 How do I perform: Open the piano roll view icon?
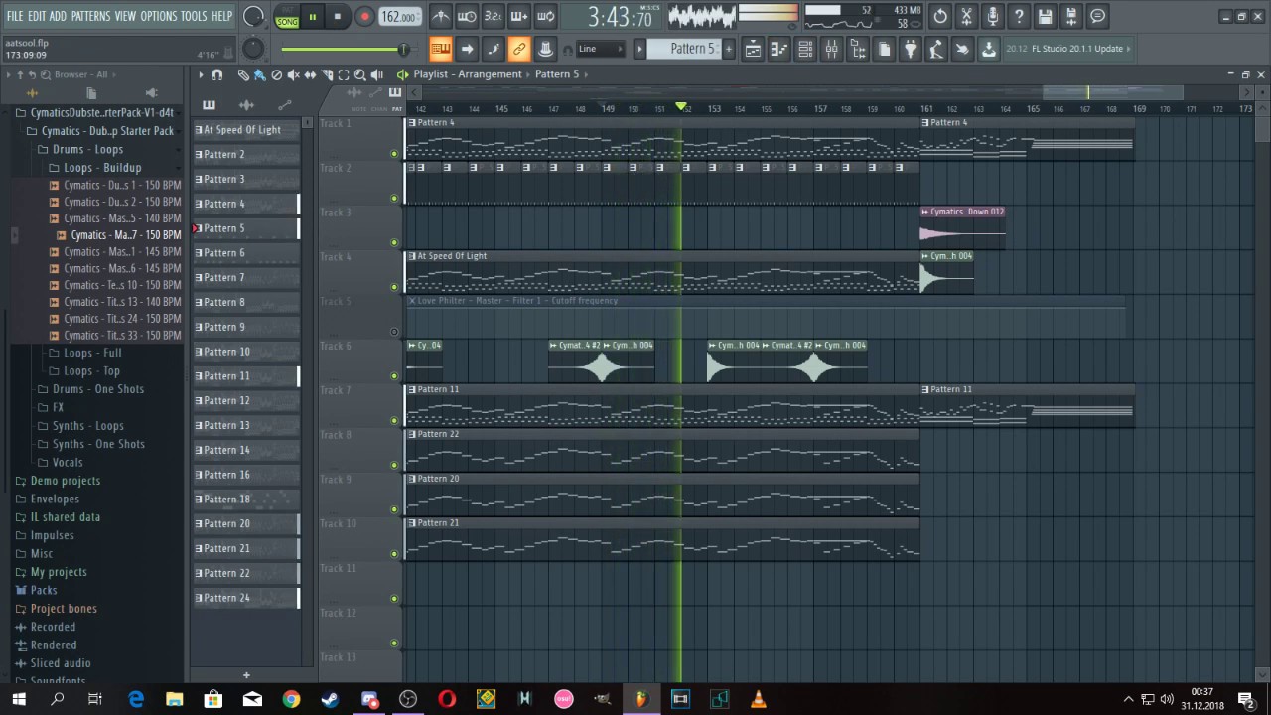[x=779, y=49]
